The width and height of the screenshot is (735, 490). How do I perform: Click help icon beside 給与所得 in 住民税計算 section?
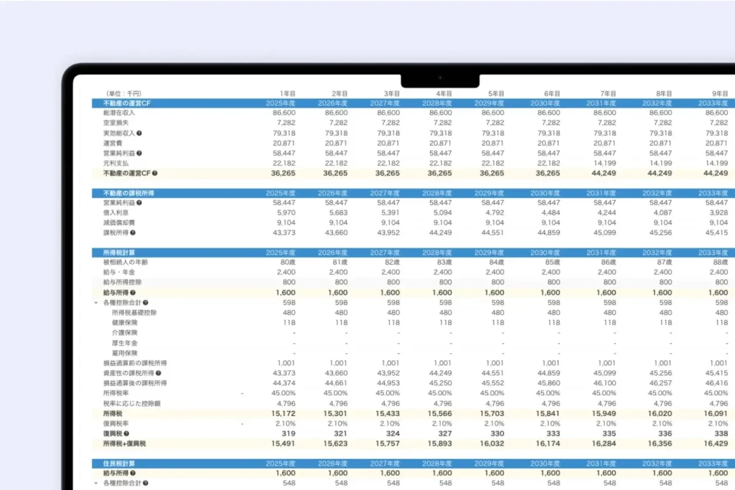133,473
